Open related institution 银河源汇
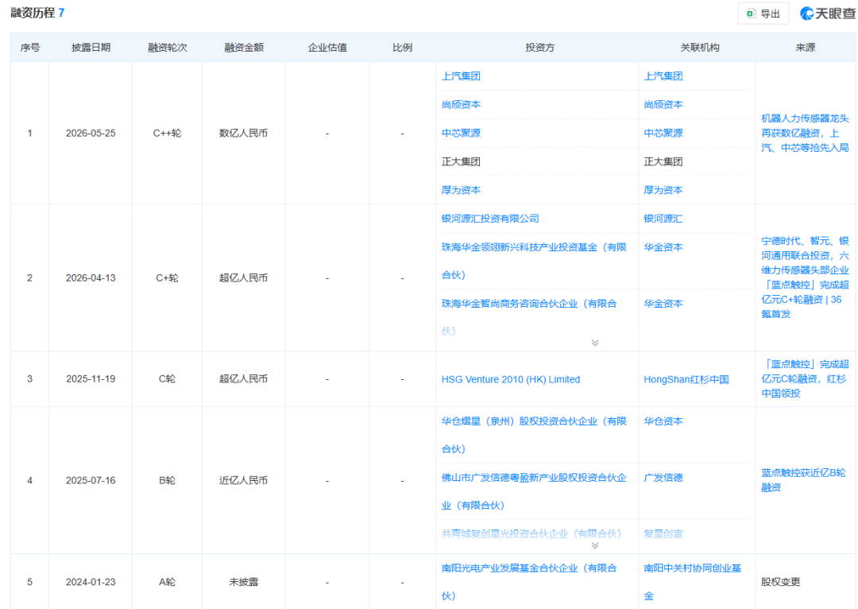Viewport: 858px width, 609px height. (x=663, y=219)
